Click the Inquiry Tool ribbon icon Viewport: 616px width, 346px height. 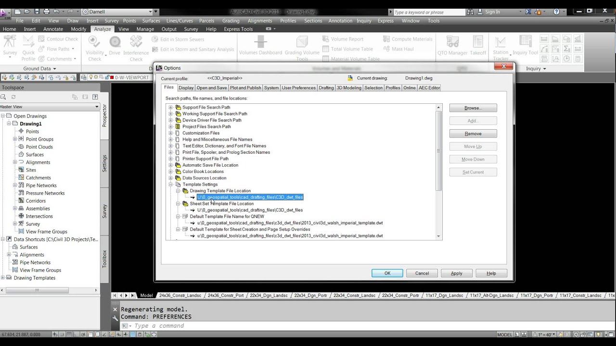pyautogui.click(x=525, y=42)
